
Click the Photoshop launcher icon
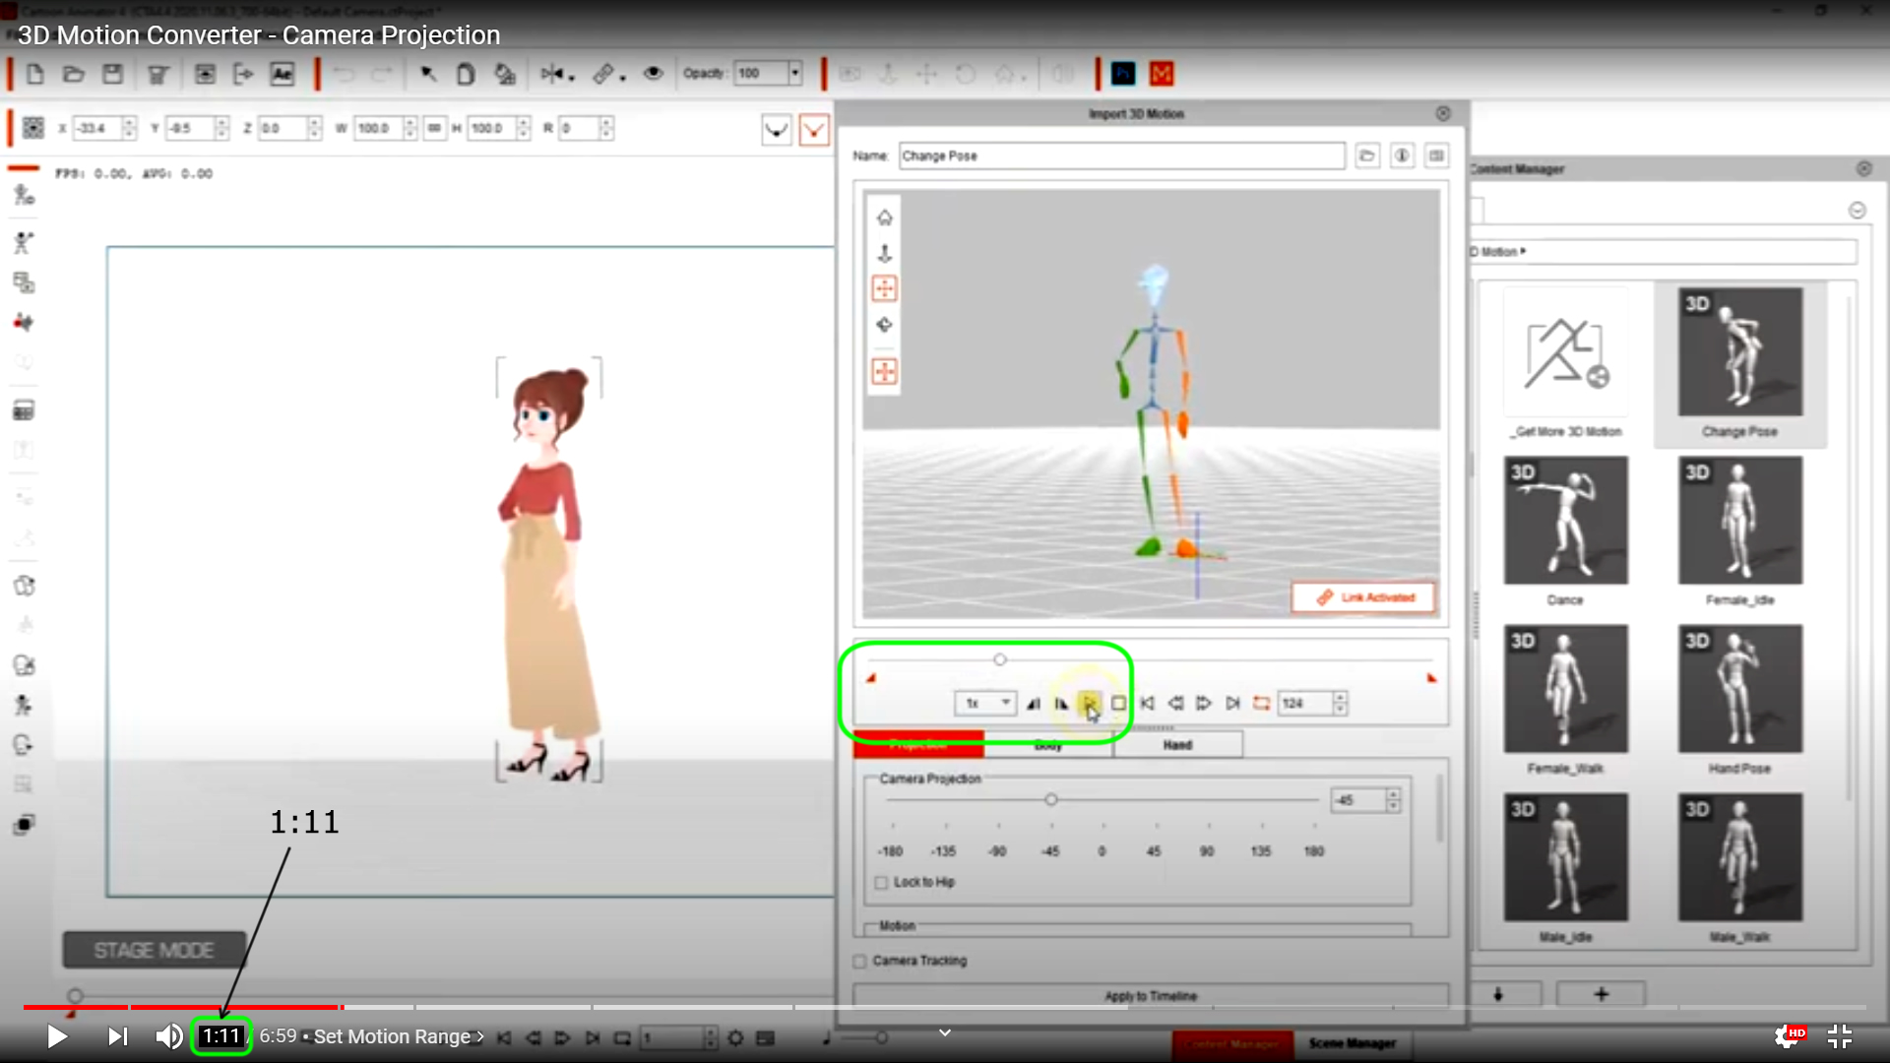[1123, 74]
